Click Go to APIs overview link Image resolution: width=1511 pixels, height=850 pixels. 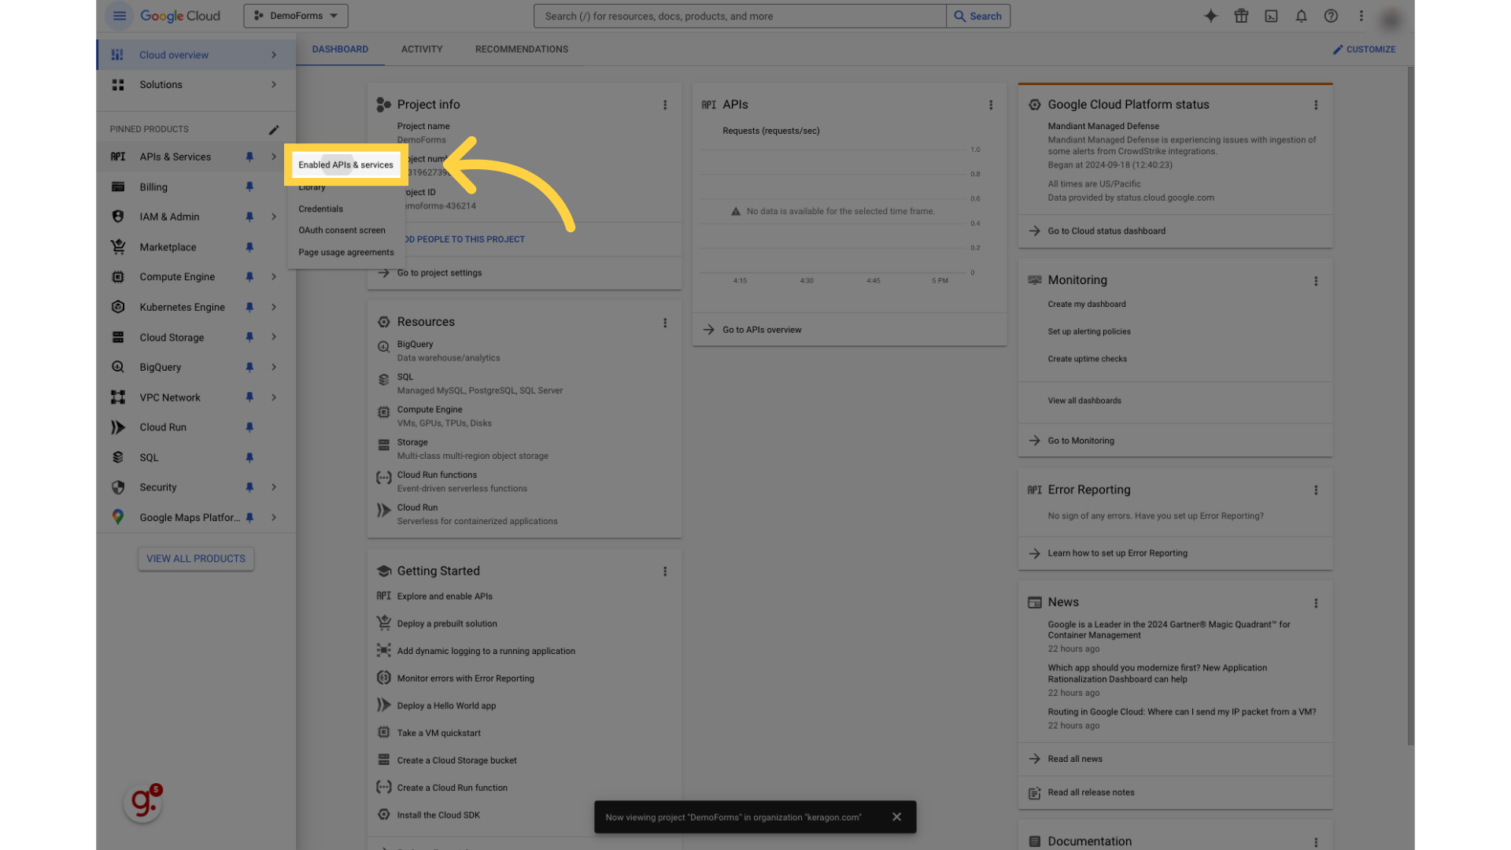tap(762, 330)
